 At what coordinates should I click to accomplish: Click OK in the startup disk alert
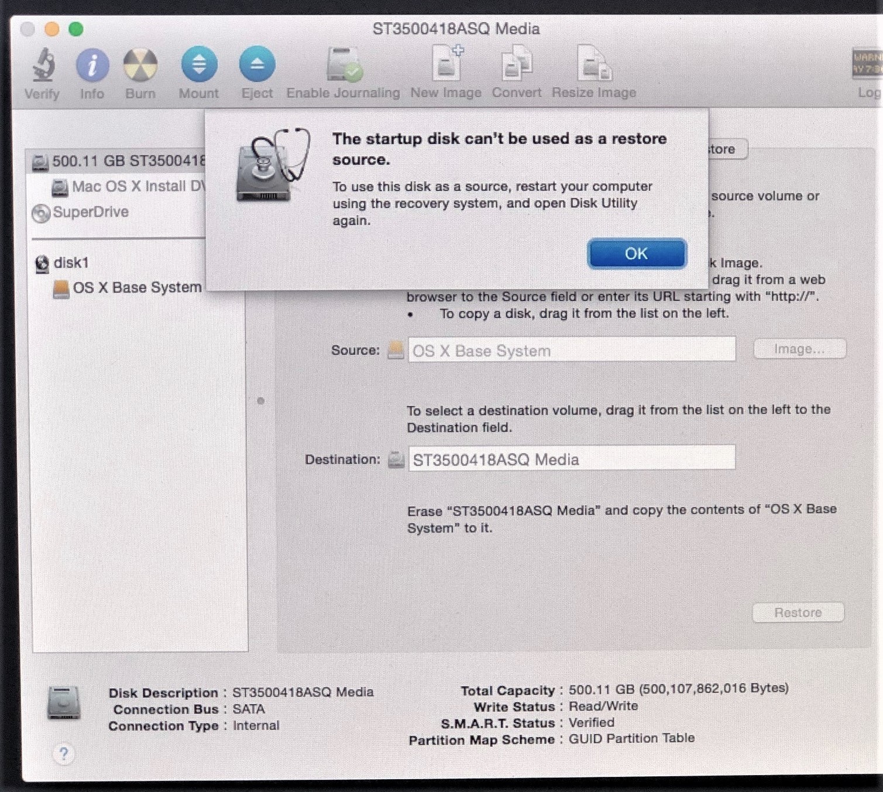[637, 253]
